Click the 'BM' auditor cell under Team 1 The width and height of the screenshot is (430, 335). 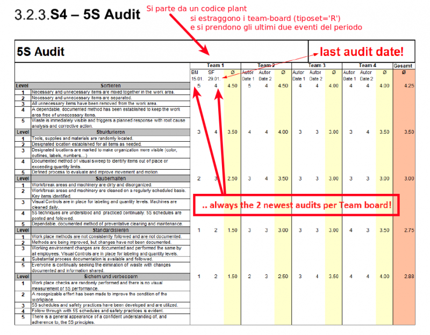point(195,72)
